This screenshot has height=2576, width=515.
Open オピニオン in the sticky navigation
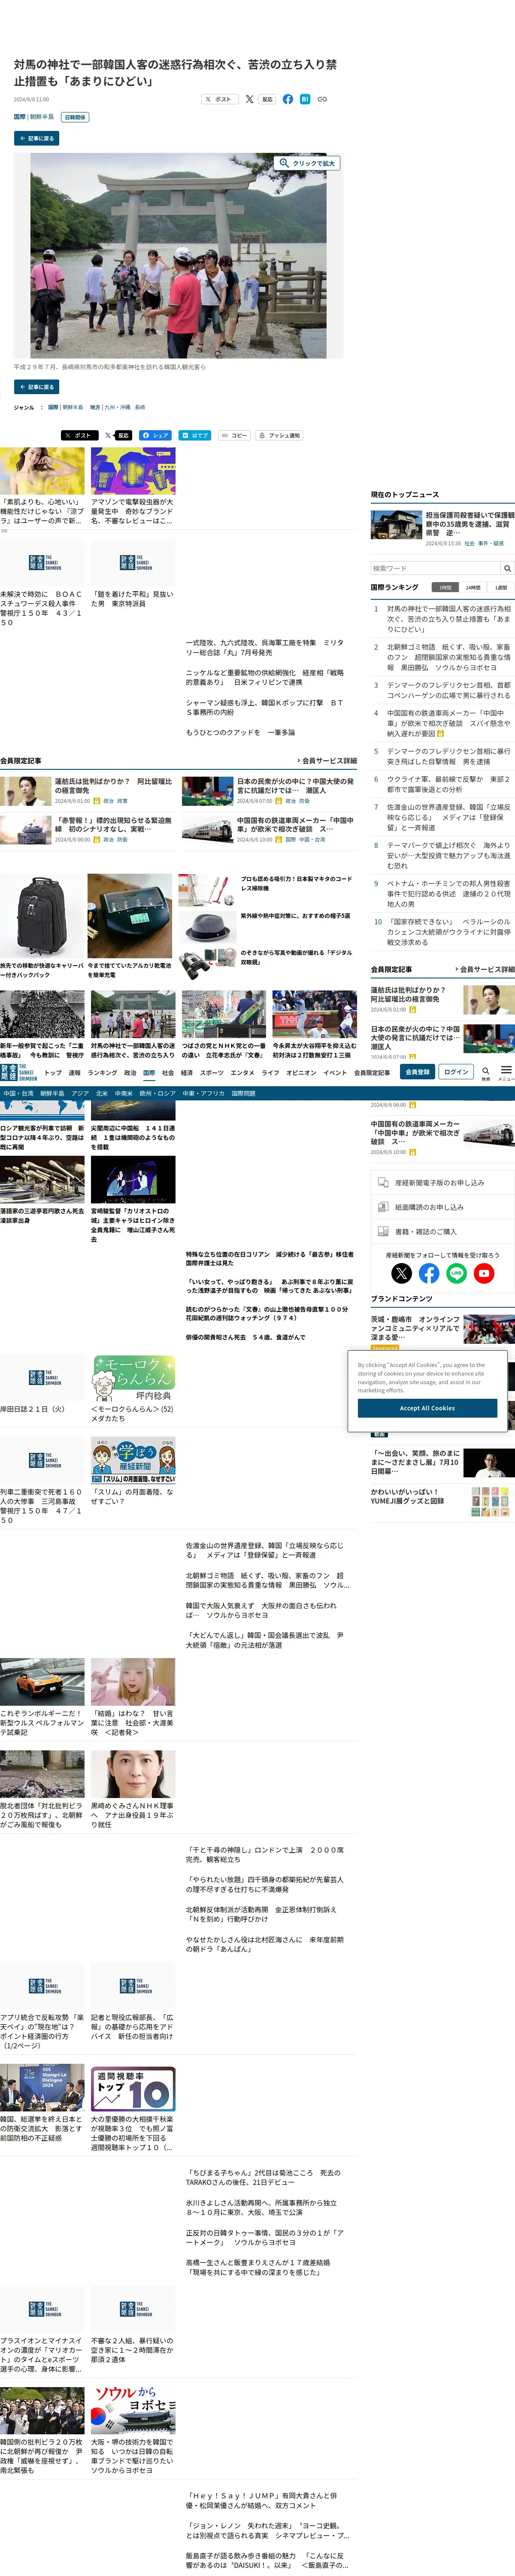click(301, 1072)
